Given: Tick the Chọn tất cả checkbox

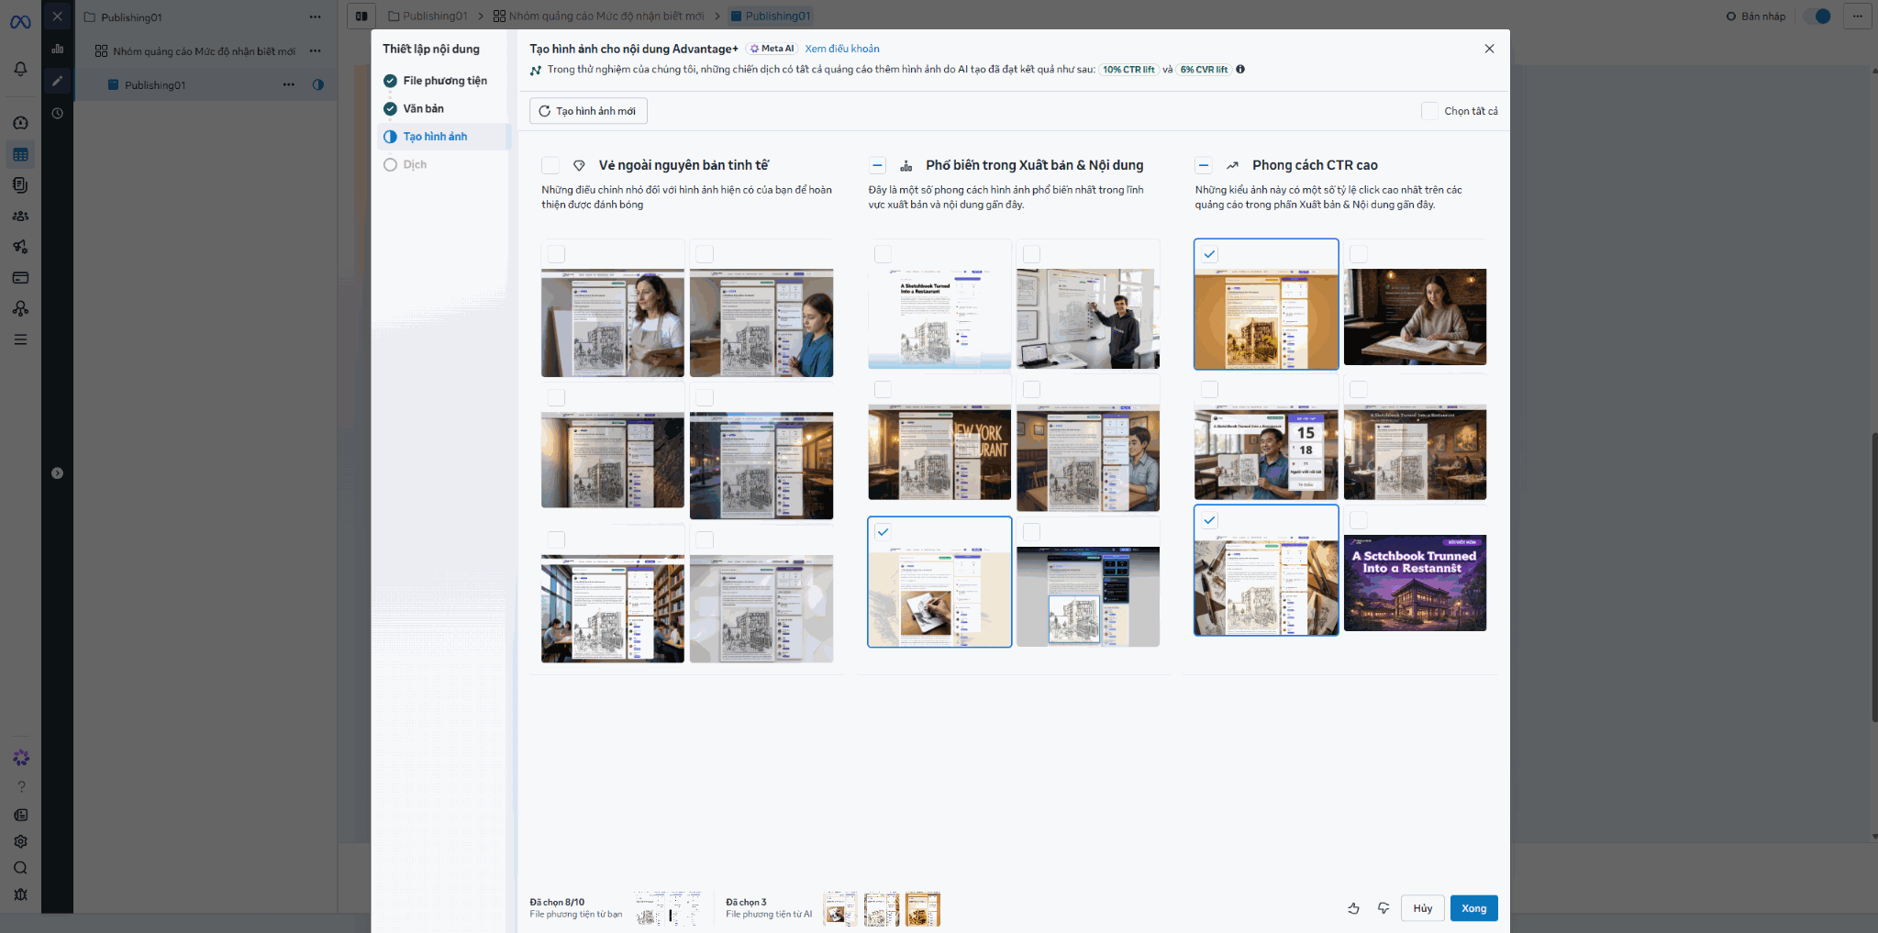Looking at the screenshot, I should [1429, 111].
